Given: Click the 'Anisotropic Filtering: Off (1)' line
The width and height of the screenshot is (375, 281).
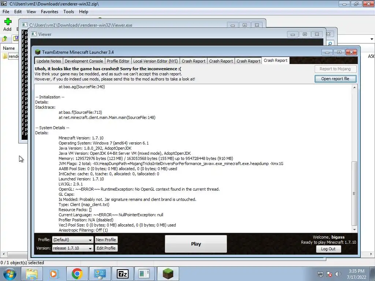Looking at the screenshot, I should click(x=83, y=231).
